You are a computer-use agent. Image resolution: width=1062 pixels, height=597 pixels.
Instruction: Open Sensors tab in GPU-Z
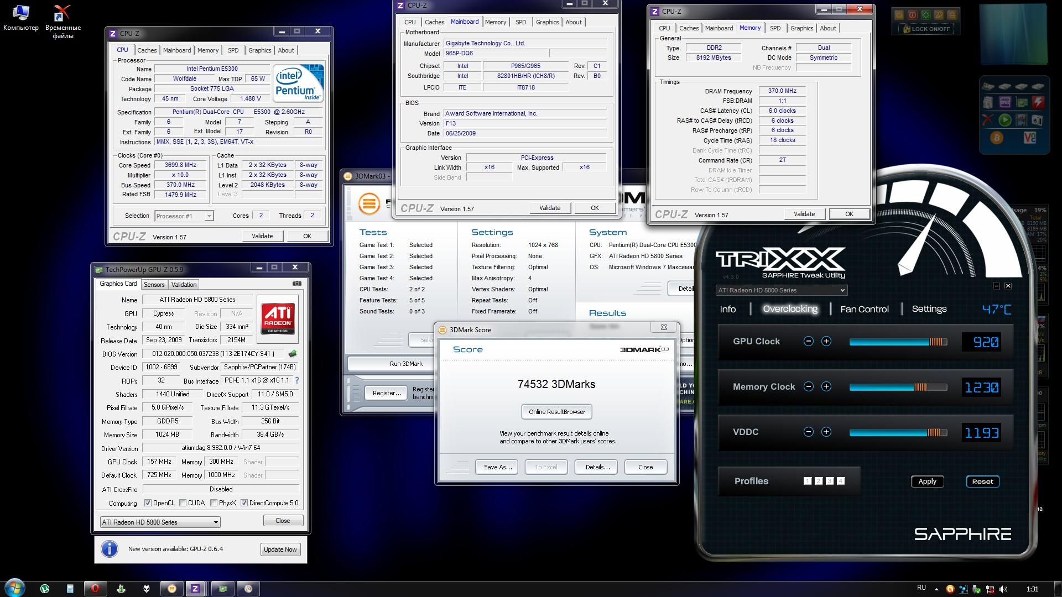pyautogui.click(x=154, y=285)
